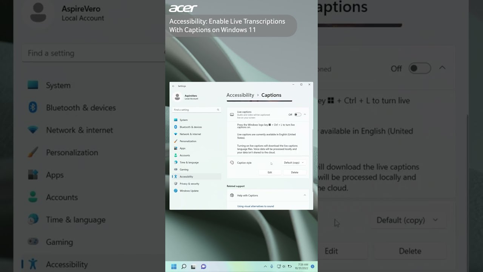This screenshot has height=272, width=483.
Task: Click the English (United States) availability note
Action: click(x=266, y=136)
